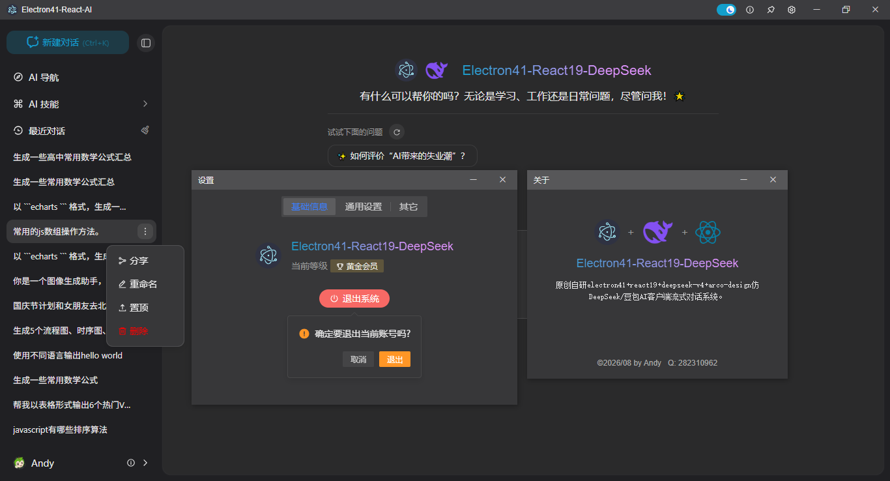
Task: Click the 黄金会员 membership badge
Action: tap(357, 266)
